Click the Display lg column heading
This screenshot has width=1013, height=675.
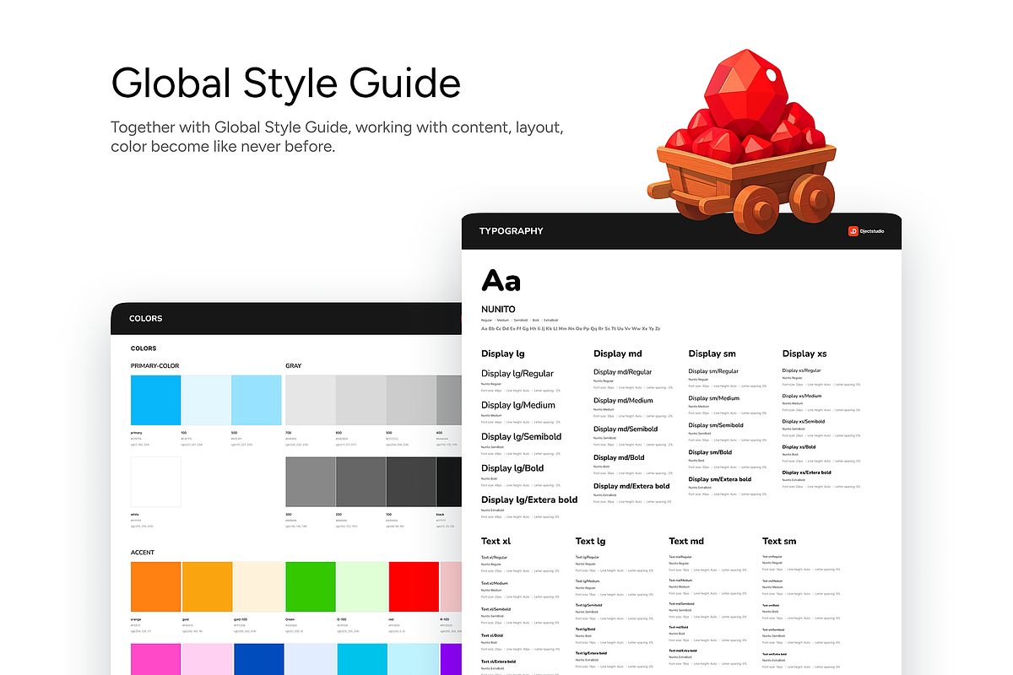(503, 354)
